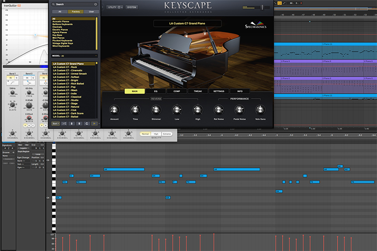Click Band 1 FREQ knob in tranQuilizr
377x251 pixels.
click(x=12, y=93)
